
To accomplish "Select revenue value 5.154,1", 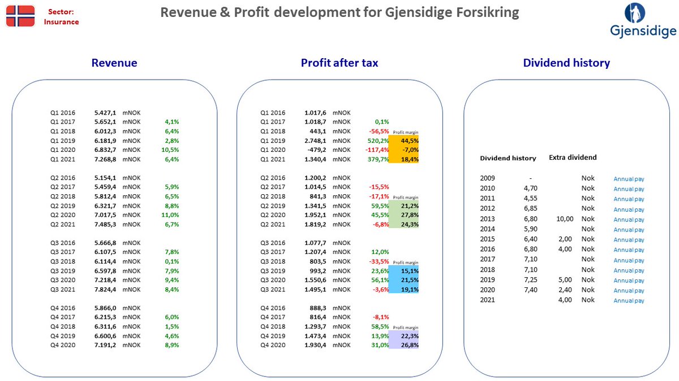I will (x=105, y=178).
